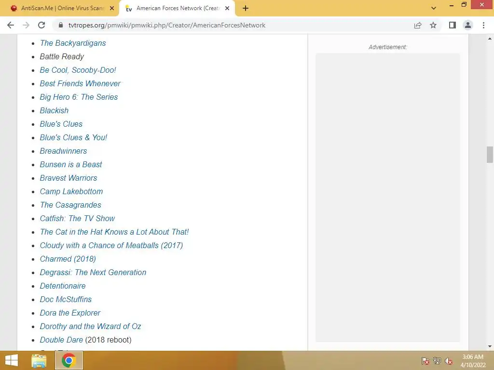Open Chrome's three-dot menu

click(x=483, y=25)
